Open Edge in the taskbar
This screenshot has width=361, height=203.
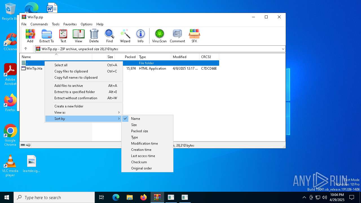(116, 197)
